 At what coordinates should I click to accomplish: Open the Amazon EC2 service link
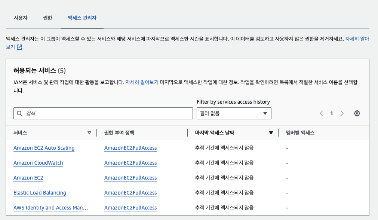tap(28, 178)
